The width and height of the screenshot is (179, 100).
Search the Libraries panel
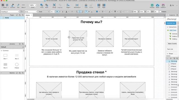tap(23, 44)
